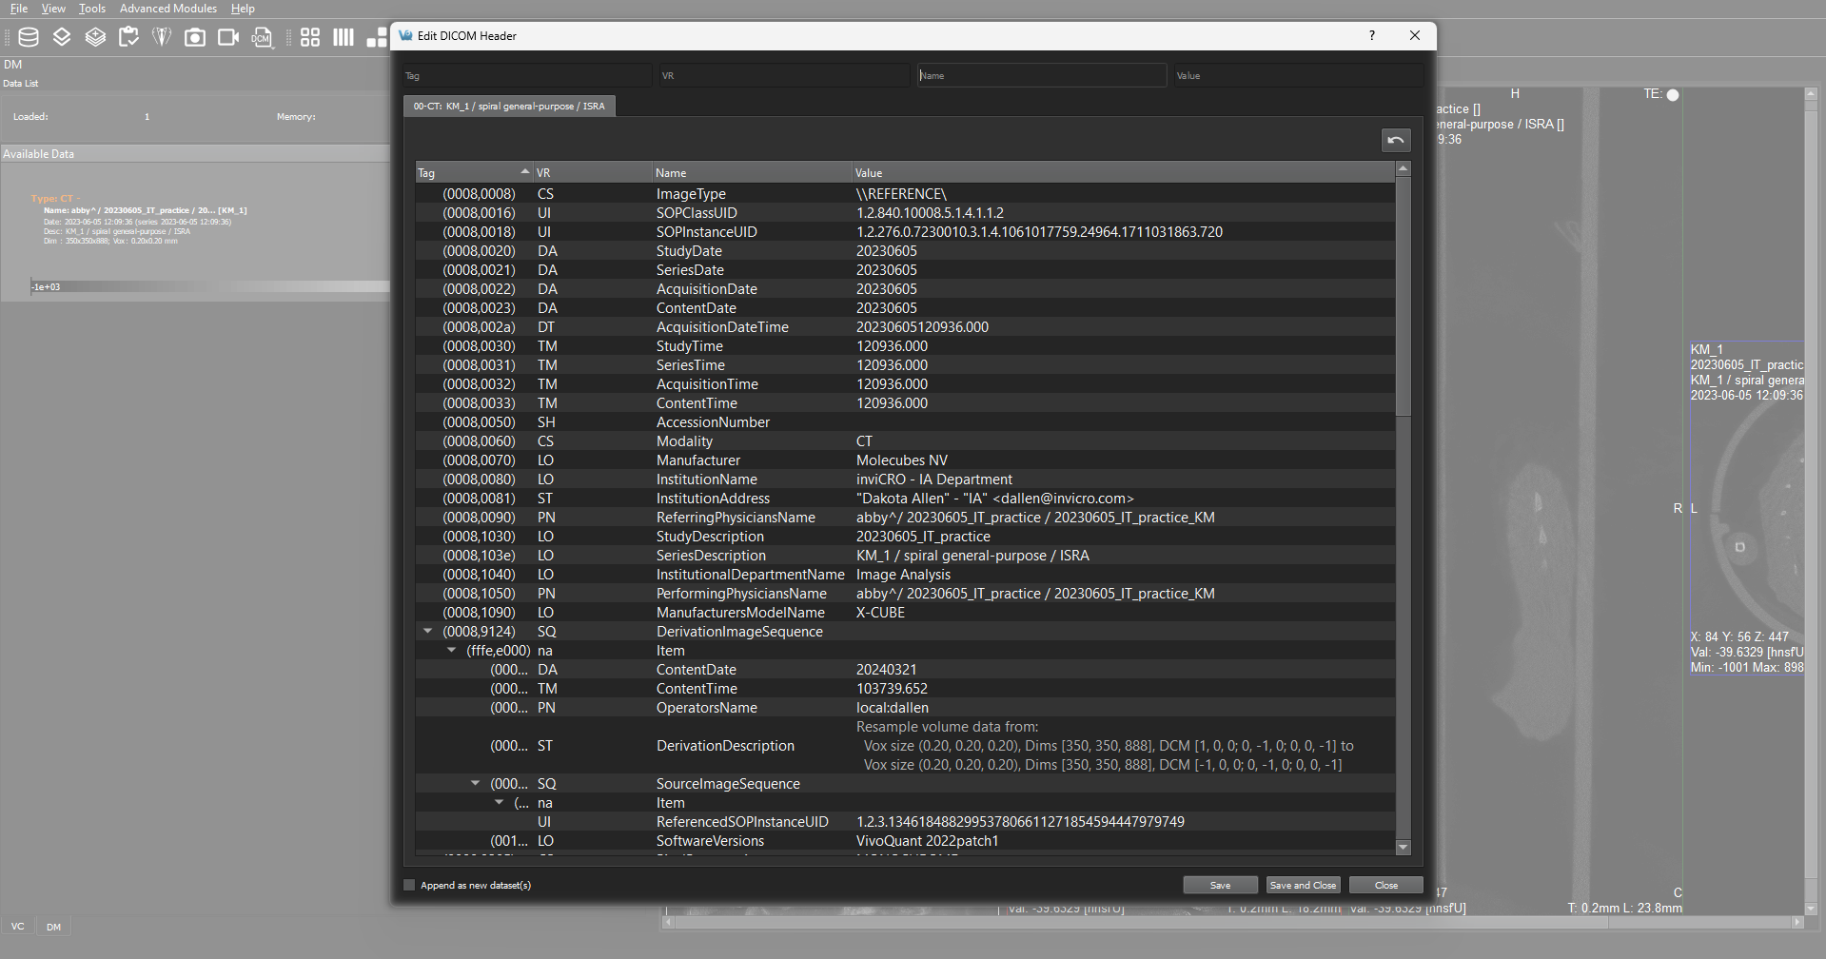Image resolution: width=1826 pixels, height=959 pixels.
Task: Open the Help menu
Action: pos(243,9)
